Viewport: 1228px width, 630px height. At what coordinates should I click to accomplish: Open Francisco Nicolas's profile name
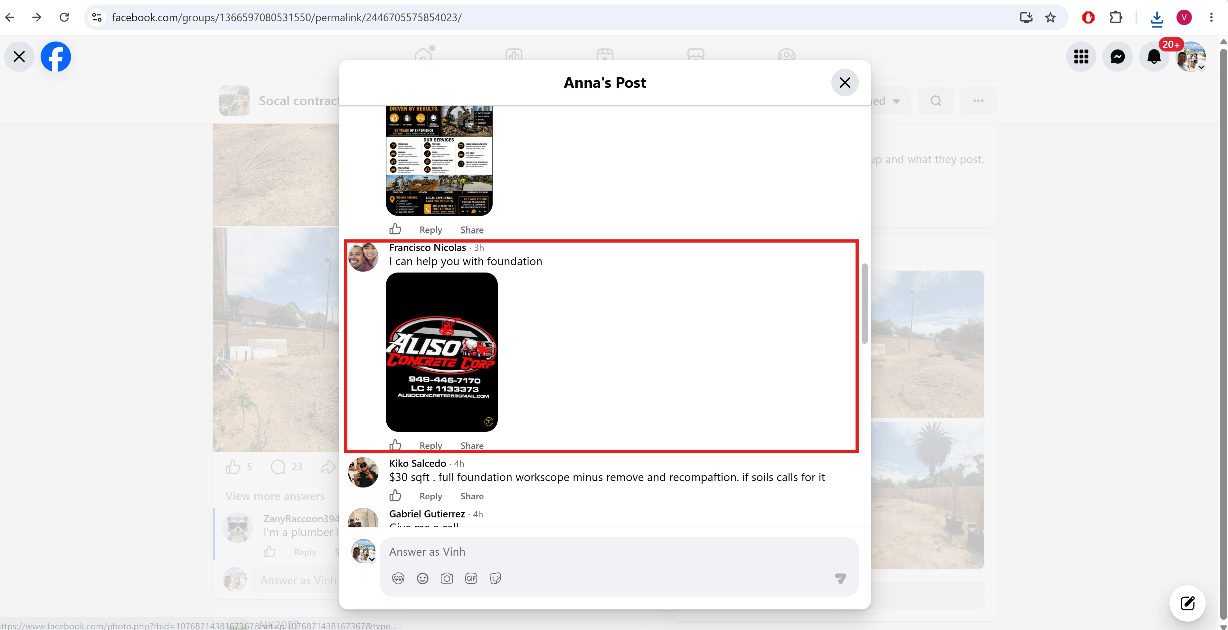coord(427,248)
